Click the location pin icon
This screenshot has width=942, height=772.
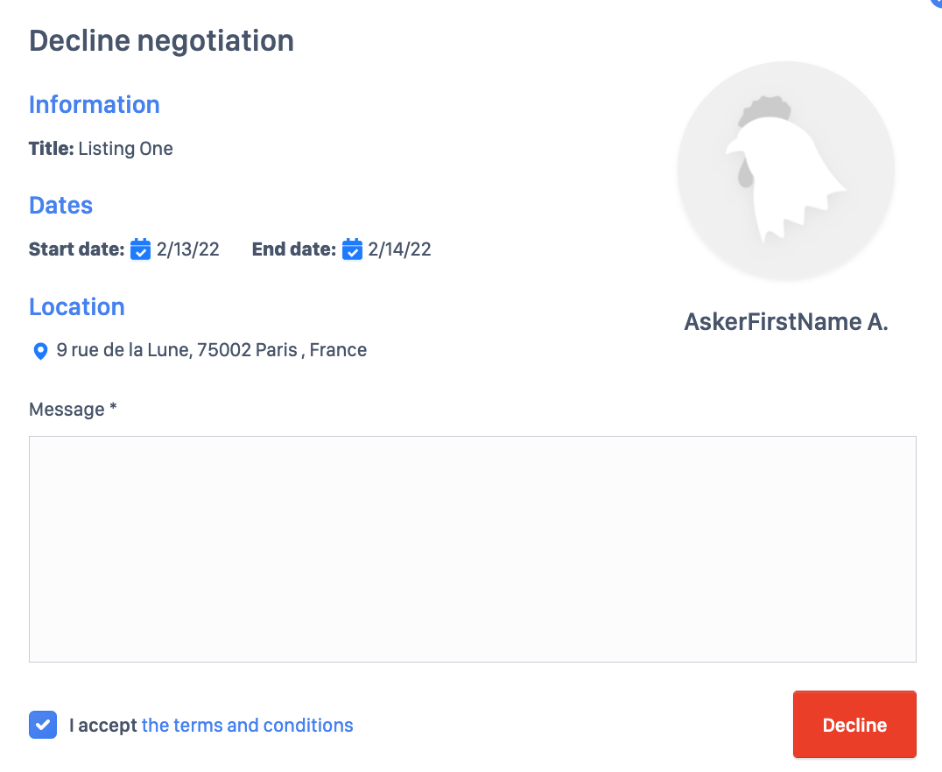(x=39, y=351)
